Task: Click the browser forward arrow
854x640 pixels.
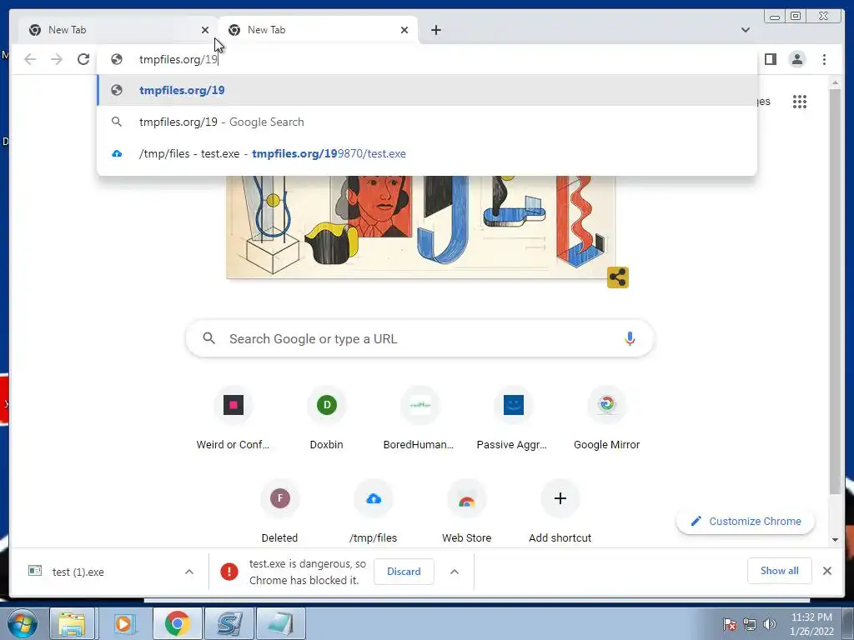Action: click(x=57, y=59)
